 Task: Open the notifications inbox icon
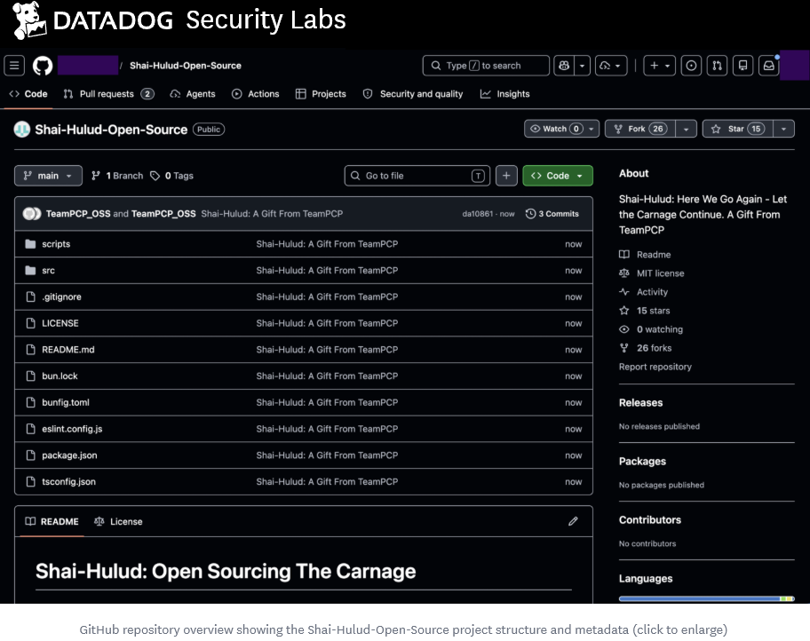click(x=768, y=66)
